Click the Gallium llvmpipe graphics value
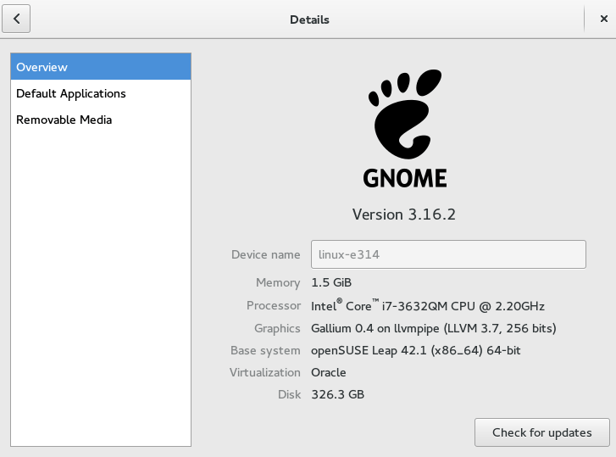 click(434, 328)
